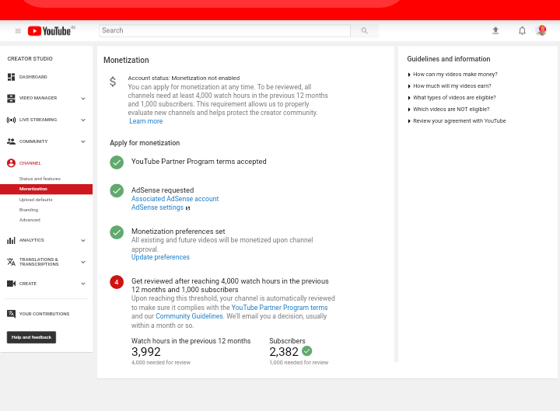
Task: Expand 'Review your agreement with YouTube'
Action: coord(457,121)
